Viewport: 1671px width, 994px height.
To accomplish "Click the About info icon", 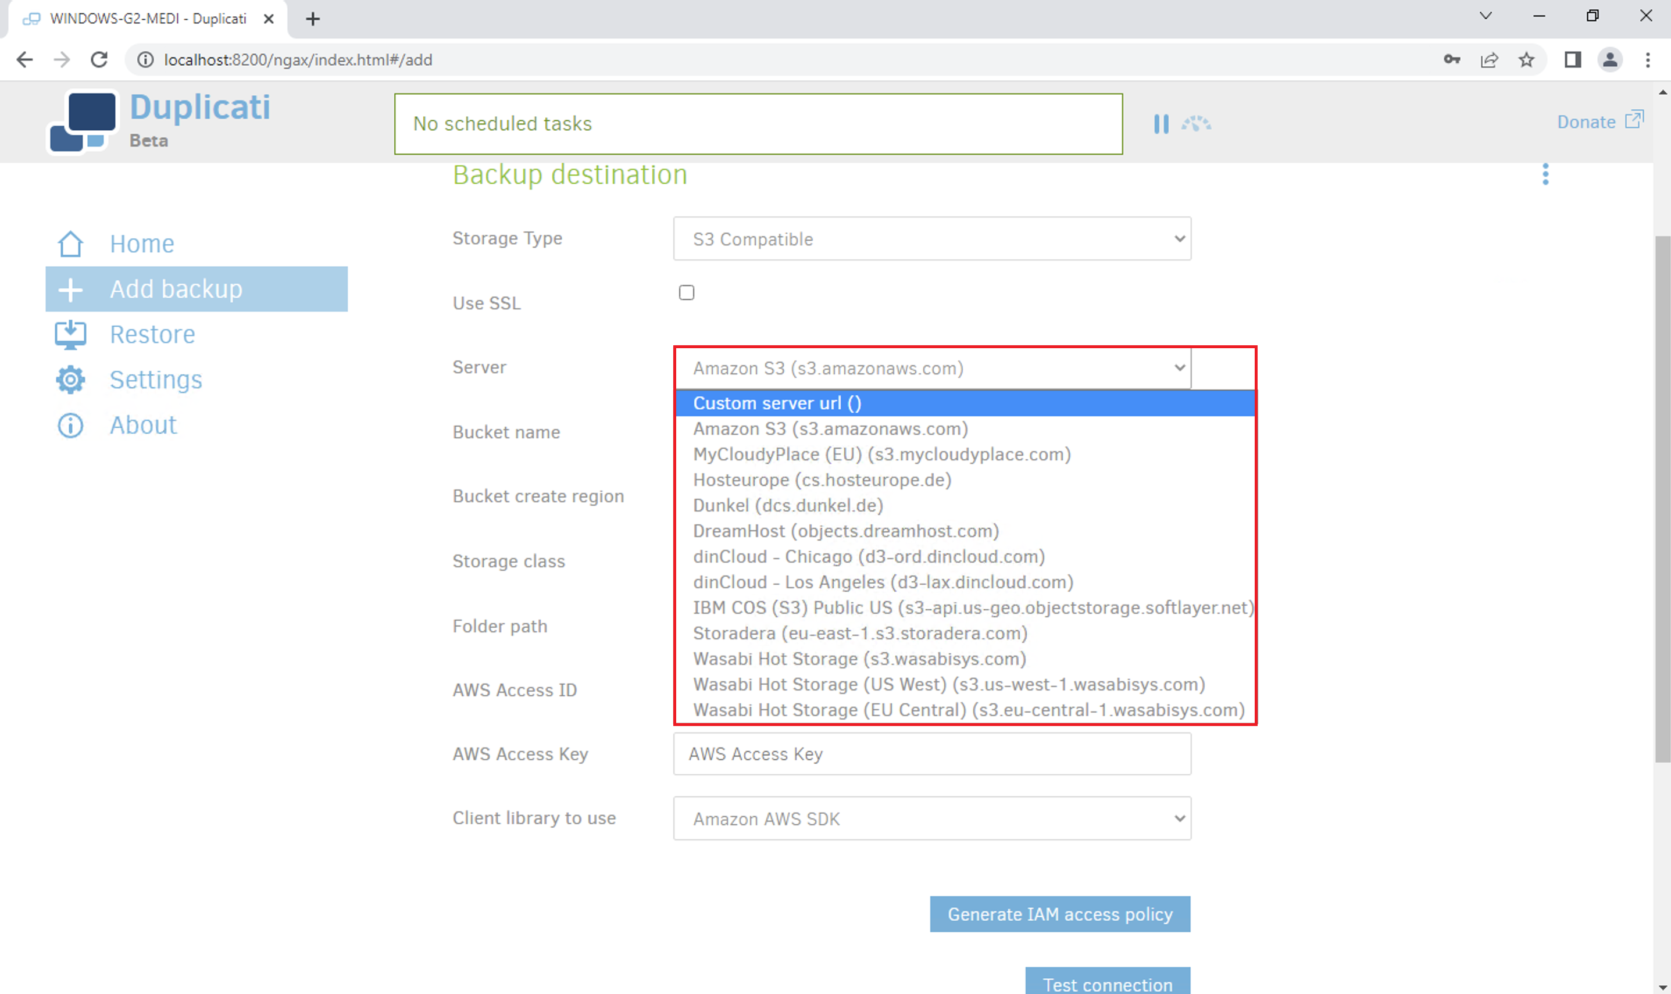I will (70, 426).
